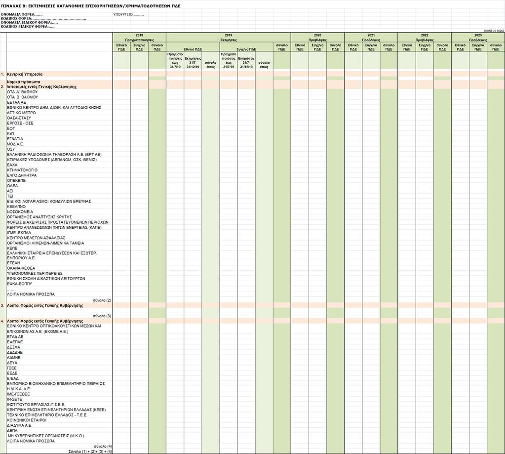
Task: Select Λοιποί Φορείς εκτός Γενικής Κυβέρνησης
Action: (45, 321)
